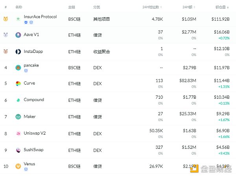Image resolution: width=236 pixels, height=177 pixels.
Task: Click the Curve rainbow logo
Action: pos(18,83)
